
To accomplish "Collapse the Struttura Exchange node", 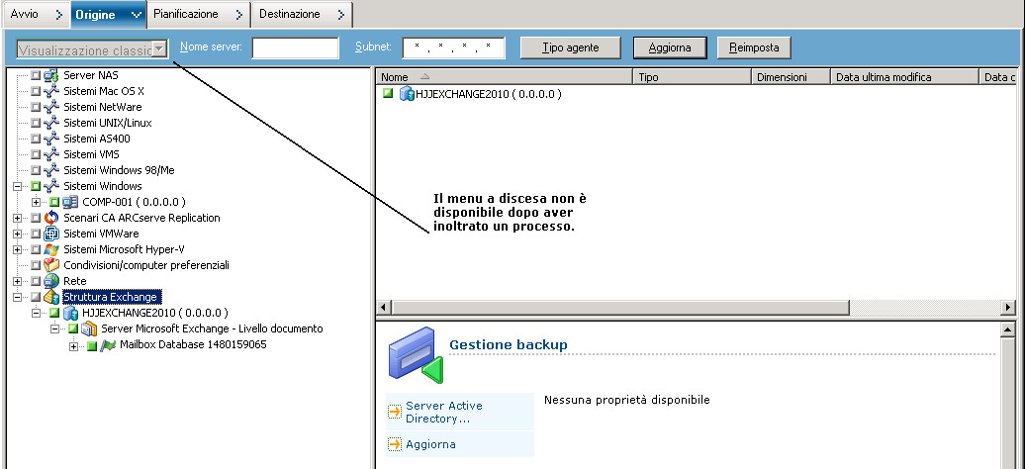I will (x=17, y=297).
